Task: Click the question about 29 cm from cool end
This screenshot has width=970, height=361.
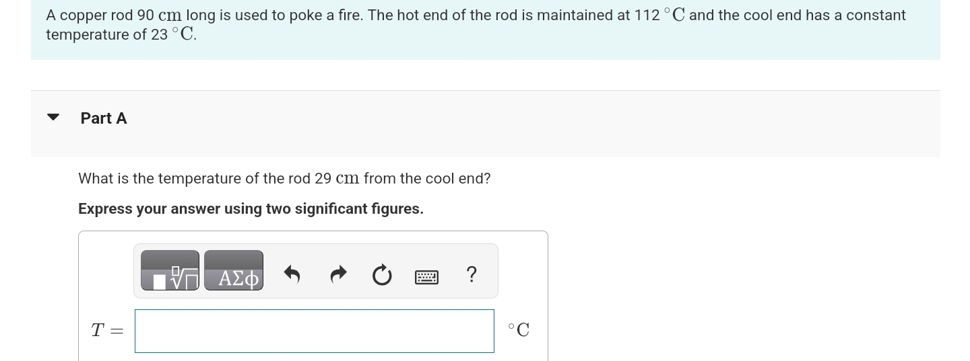Action: [x=284, y=178]
